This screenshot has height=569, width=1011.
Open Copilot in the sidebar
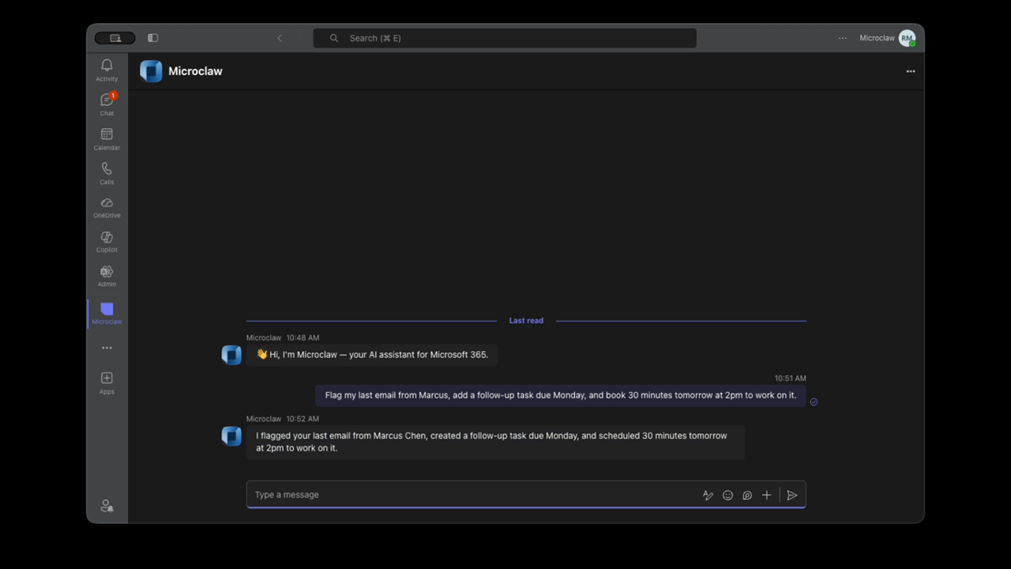click(107, 242)
